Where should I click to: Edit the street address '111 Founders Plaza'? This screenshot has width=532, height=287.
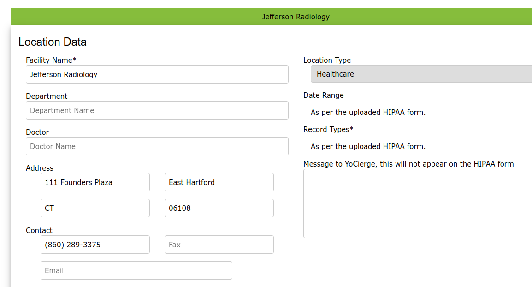click(x=95, y=182)
